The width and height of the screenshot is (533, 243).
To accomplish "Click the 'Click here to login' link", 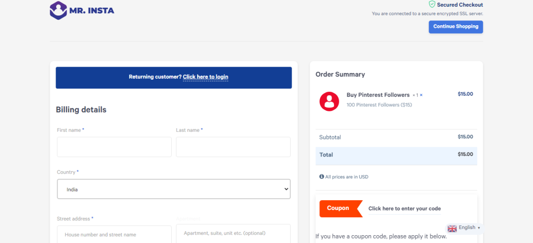I will click(x=205, y=77).
